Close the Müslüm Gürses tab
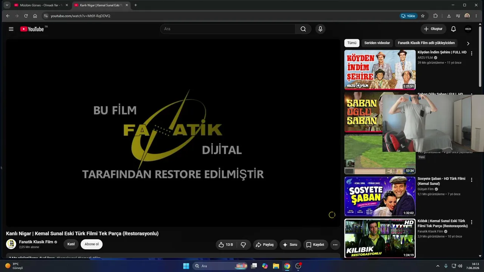The width and height of the screenshot is (484, 272). 67,5
